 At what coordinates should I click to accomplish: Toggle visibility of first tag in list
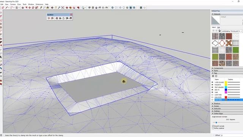pos(213,82)
